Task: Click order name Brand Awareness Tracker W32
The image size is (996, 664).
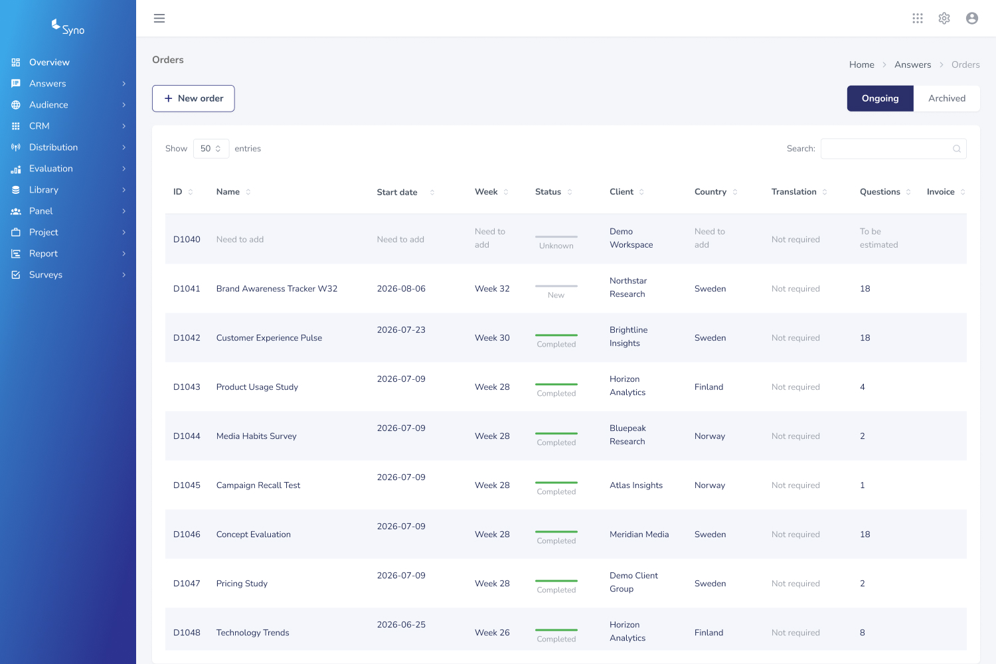Action: [277, 289]
